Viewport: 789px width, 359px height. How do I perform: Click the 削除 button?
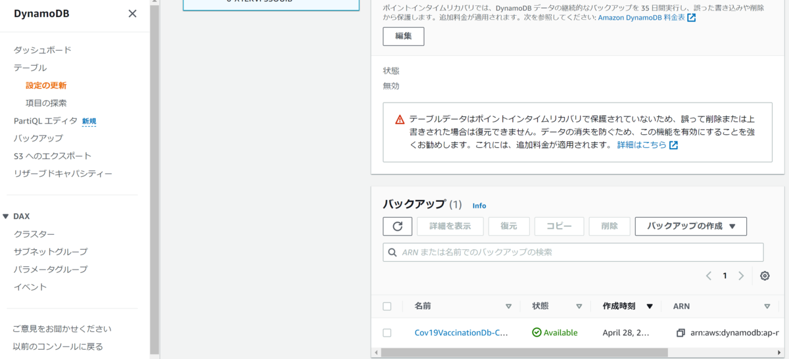[610, 226]
